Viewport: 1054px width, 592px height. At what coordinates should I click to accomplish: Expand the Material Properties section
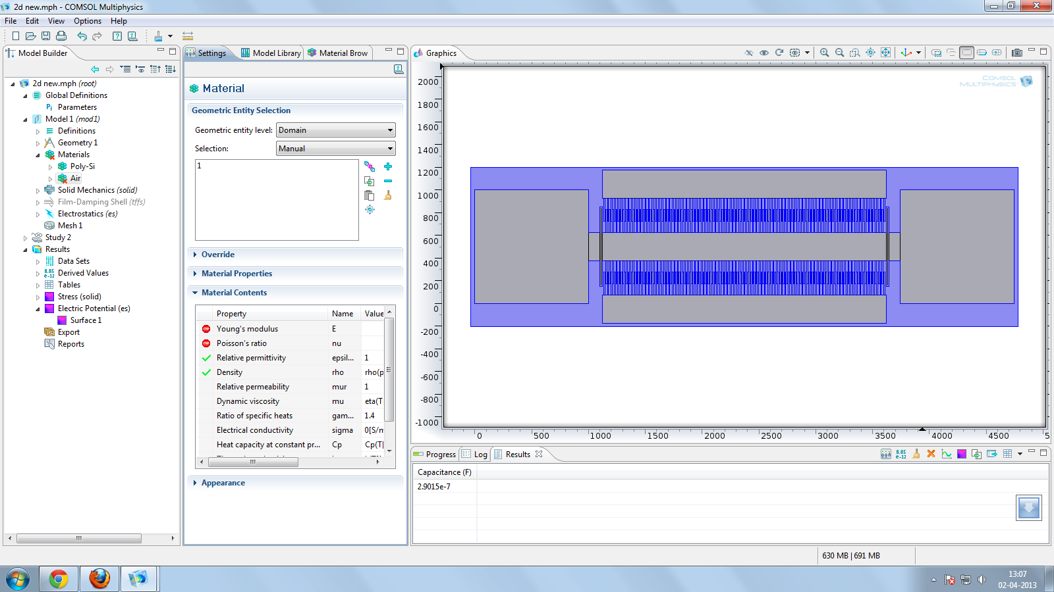(x=236, y=274)
